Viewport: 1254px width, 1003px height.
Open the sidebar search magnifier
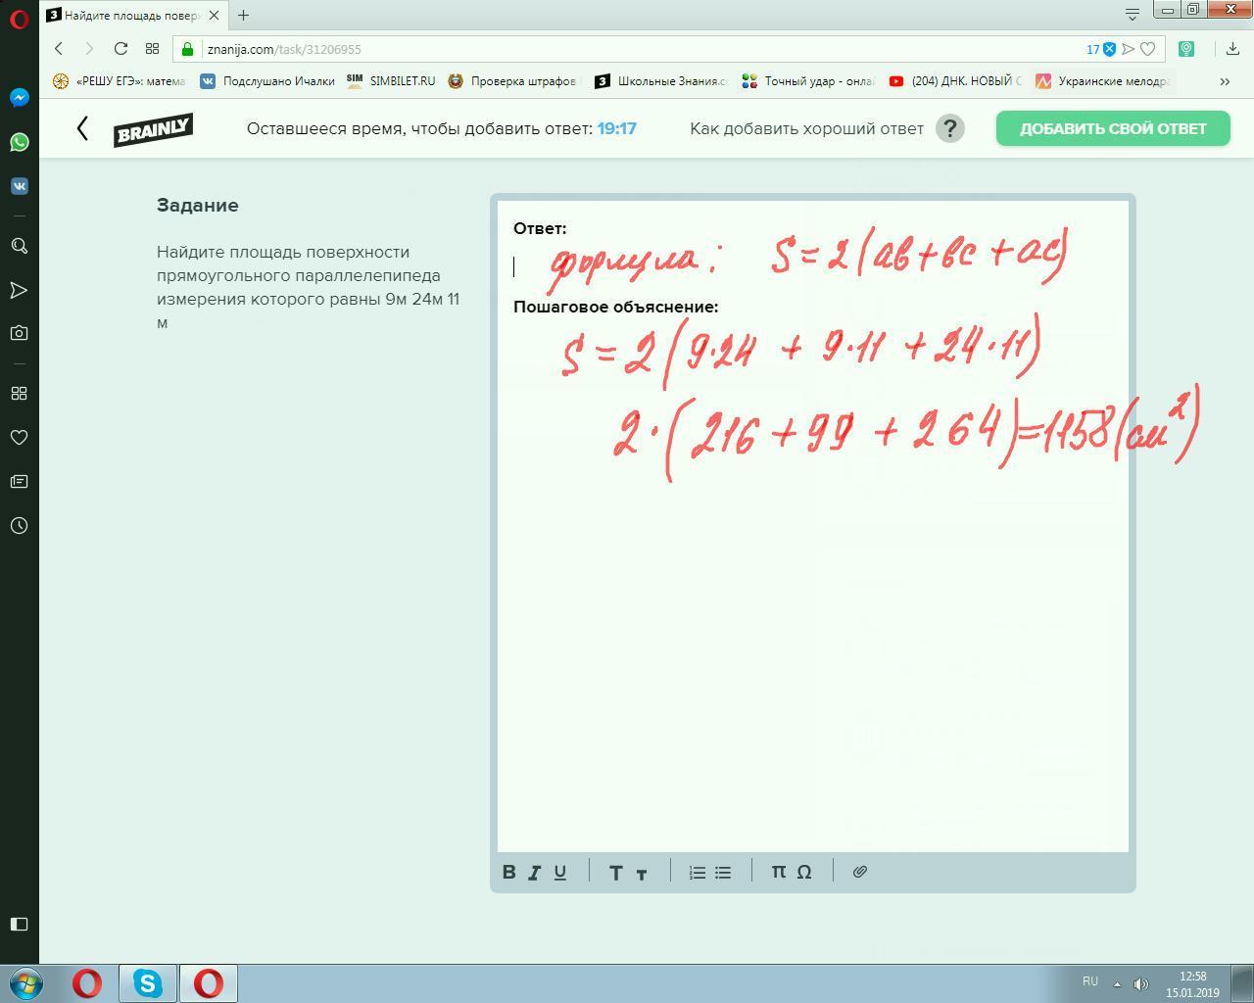click(x=19, y=246)
